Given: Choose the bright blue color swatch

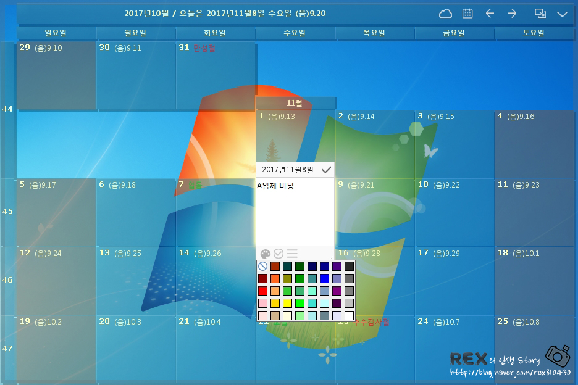Looking at the screenshot, I should point(324,278).
